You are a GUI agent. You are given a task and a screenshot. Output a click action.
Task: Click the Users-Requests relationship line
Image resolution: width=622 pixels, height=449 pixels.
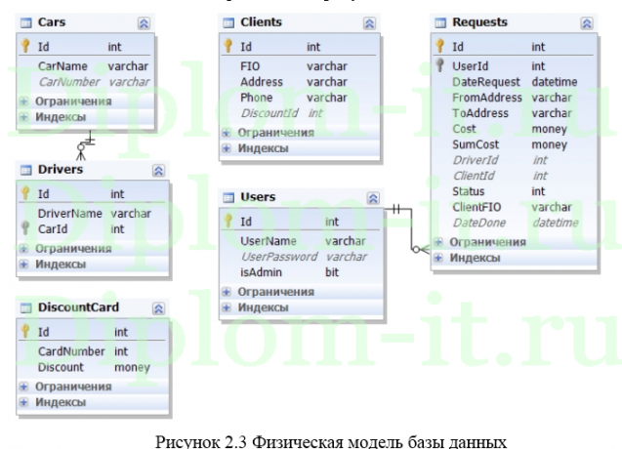pos(411,230)
